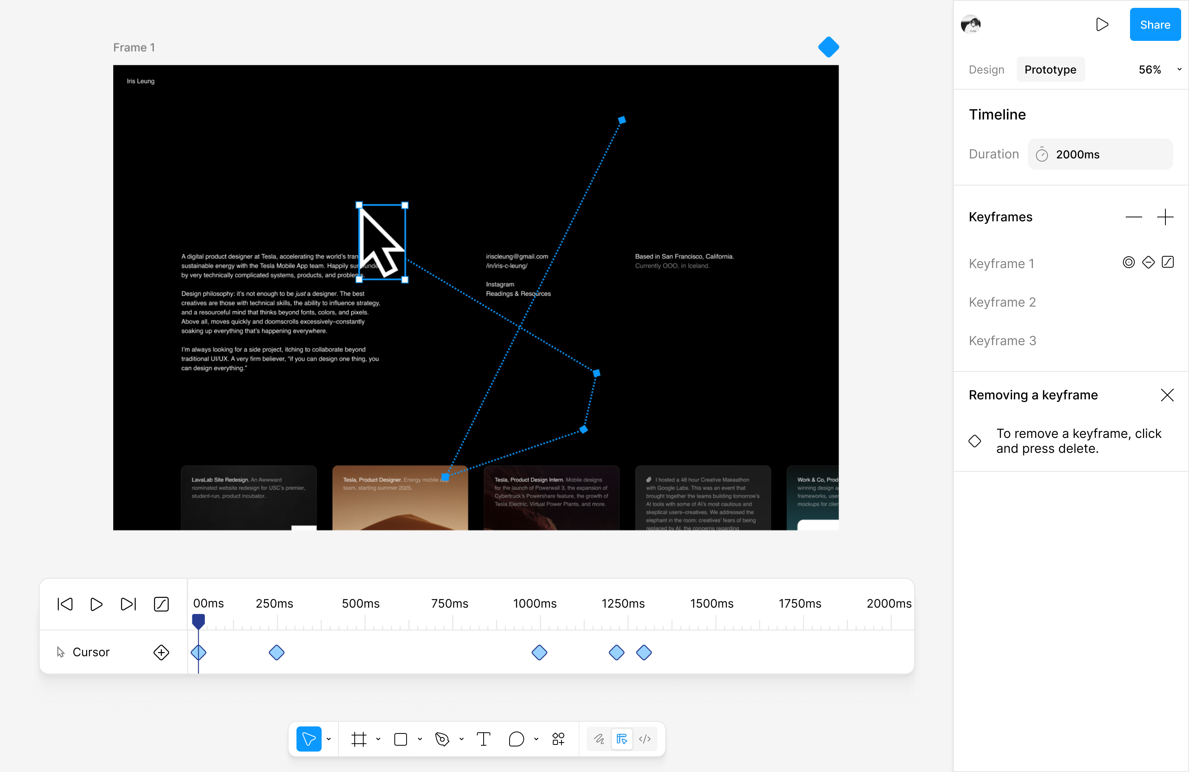
Task: Click the easing curve icon in timeline controls
Action: [x=161, y=604]
